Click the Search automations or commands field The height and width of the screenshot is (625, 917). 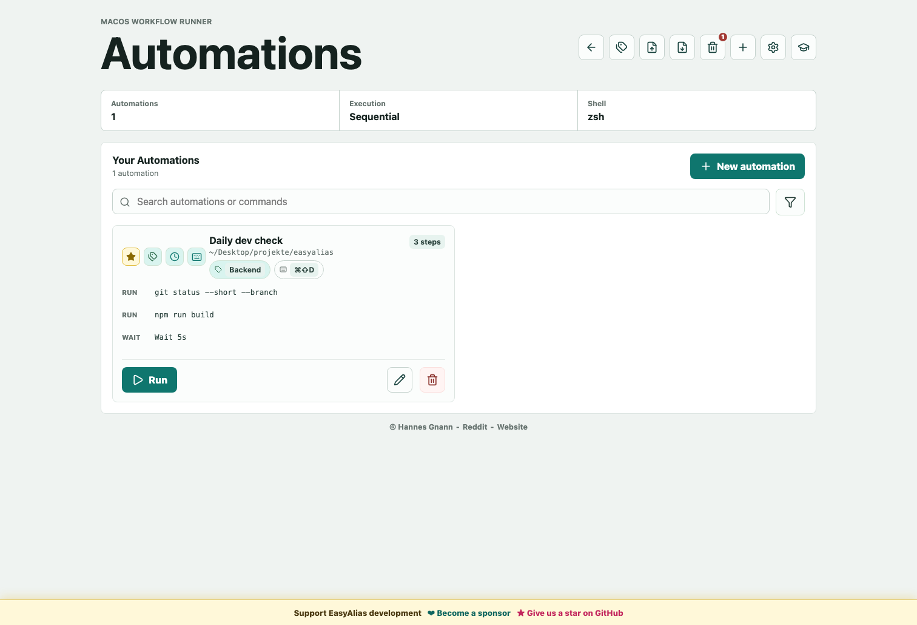441,201
